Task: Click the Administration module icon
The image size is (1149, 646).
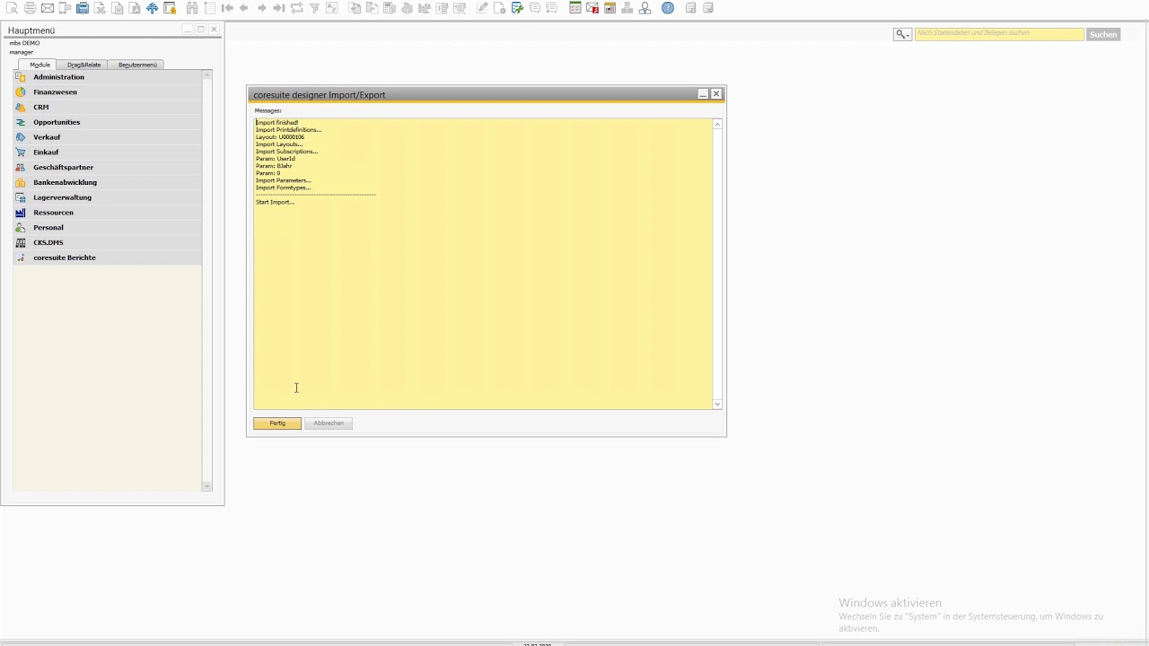Action: (x=21, y=77)
